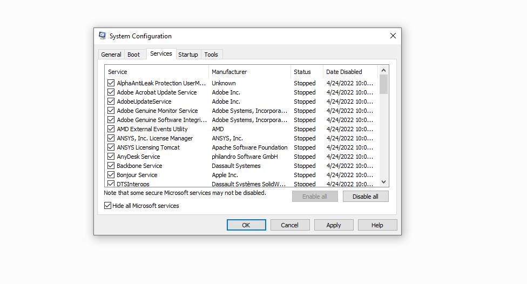Switch to the Startup tab
The width and height of the screenshot is (527, 284).
tap(188, 55)
